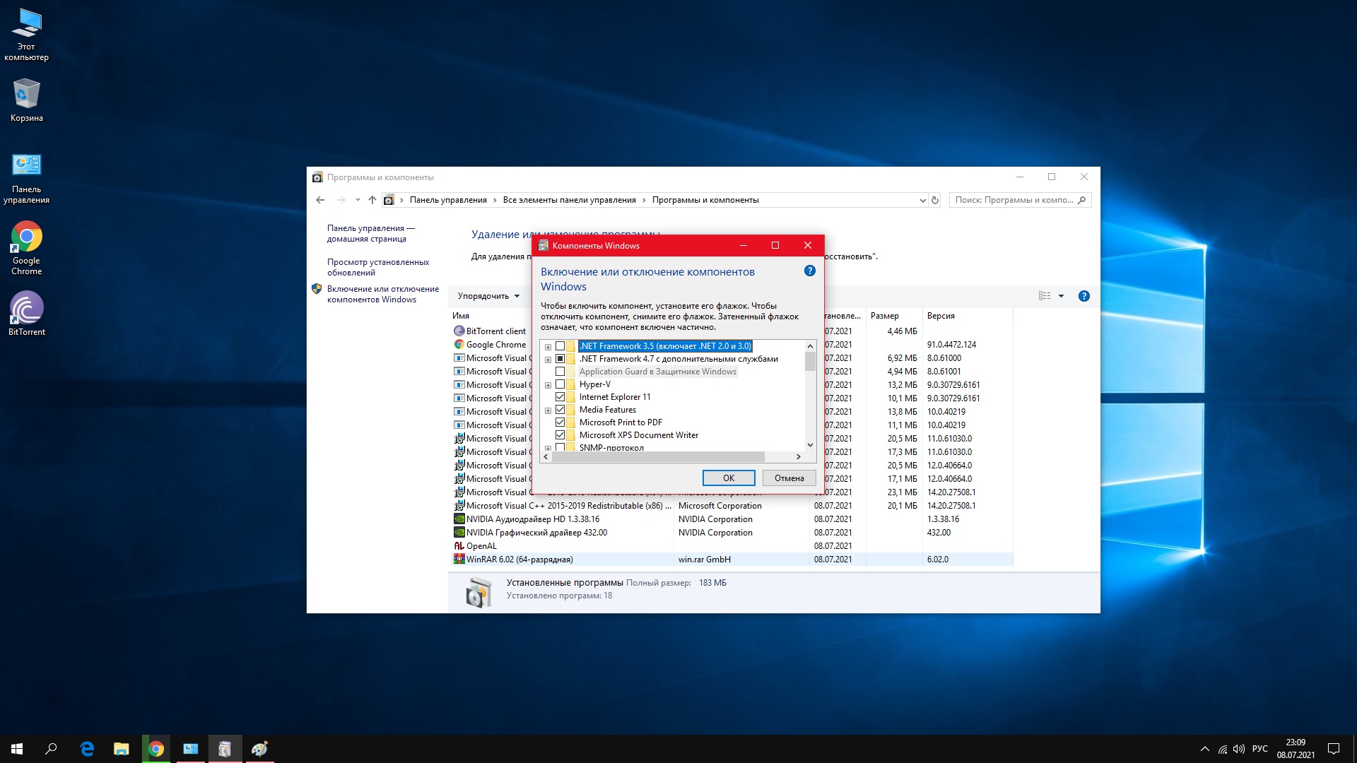Toggle the .NET Framework 4.7 checkbox
Screen dimensions: 1357x763
click(560, 359)
